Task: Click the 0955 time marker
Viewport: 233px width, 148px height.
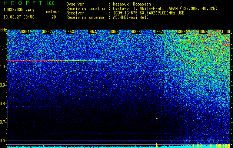Action: coord(114,32)
